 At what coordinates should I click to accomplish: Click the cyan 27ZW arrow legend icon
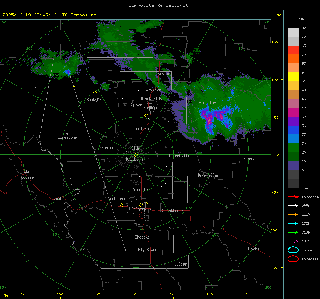pos(293,224)
